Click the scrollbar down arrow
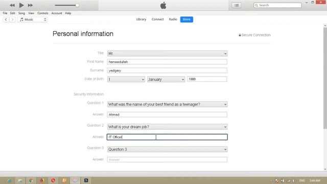 (325, 169)
